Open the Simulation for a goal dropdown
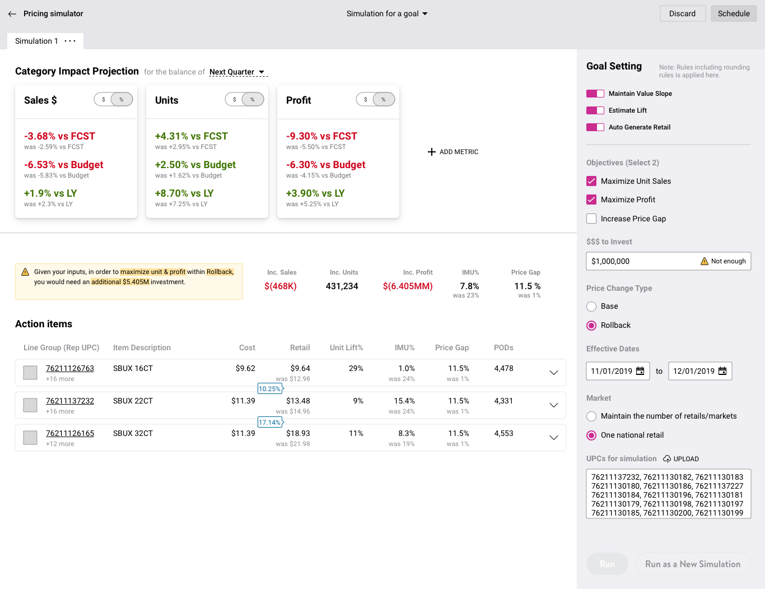This screenshot has height=589, width=765. tap(387, 14)
